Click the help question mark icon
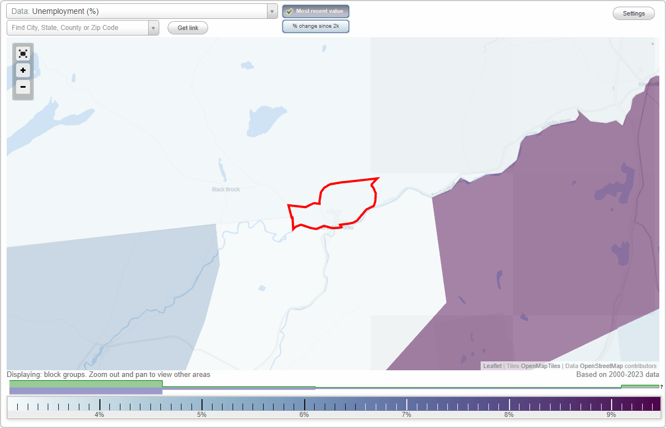This screenshot has height=428, width=666. (x=661, y=388)
